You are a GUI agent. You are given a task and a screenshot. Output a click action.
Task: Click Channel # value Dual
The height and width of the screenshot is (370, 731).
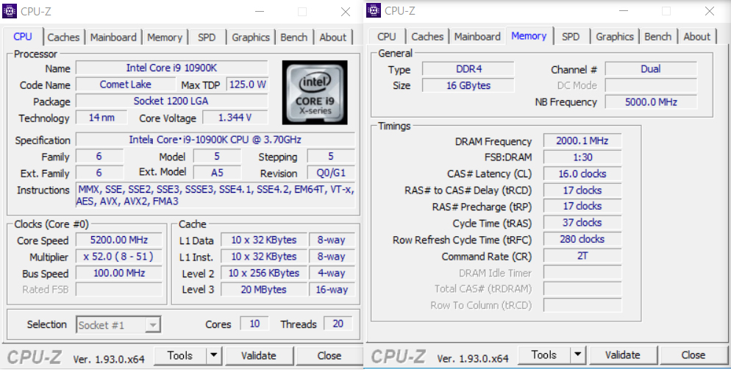point(651,69)
